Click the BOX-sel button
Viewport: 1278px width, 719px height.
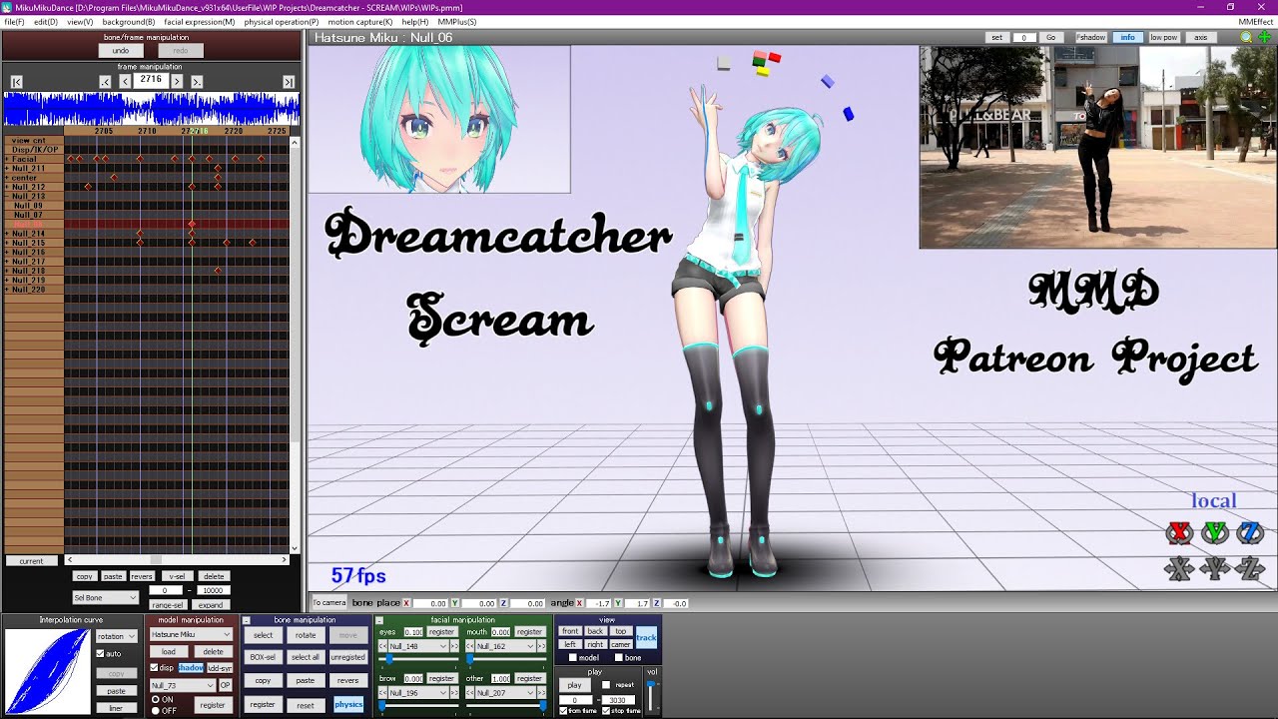pyautogui.click(x=263, y=657)
